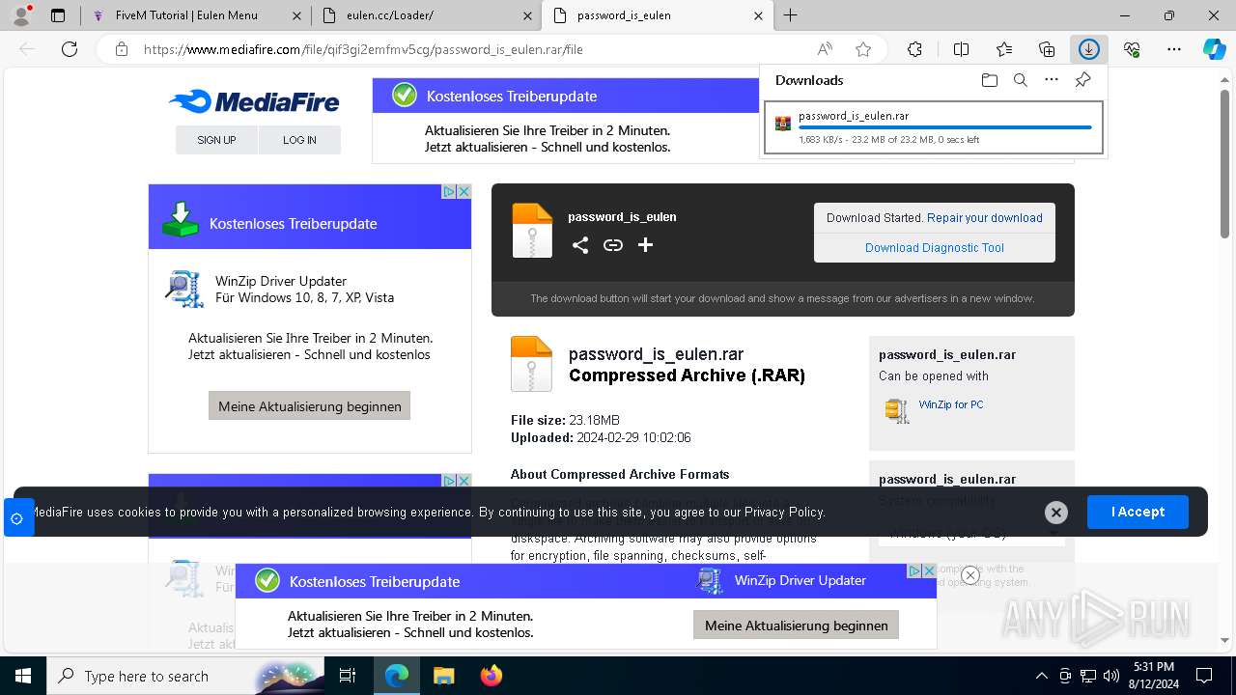The height and width of the screenshot is (695, 1236).
Task: Open Windows Start menu
Action: tap(22, 676)
